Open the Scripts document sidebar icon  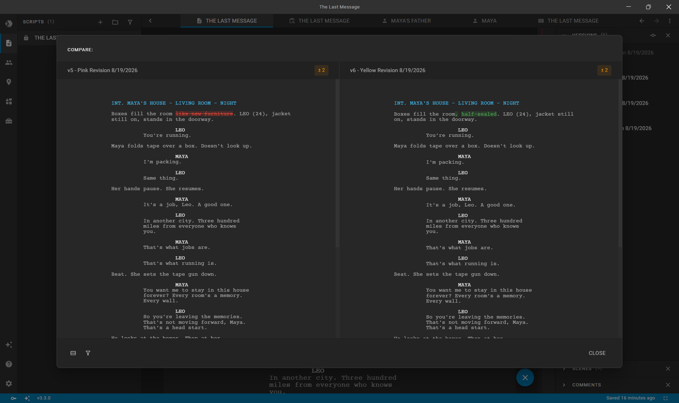[9, 43]
